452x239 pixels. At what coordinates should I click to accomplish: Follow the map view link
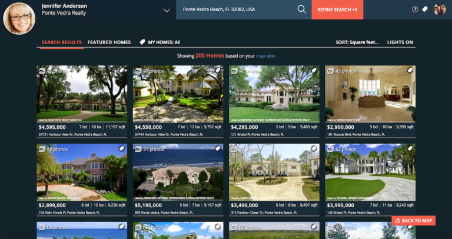tap(265, 56)
